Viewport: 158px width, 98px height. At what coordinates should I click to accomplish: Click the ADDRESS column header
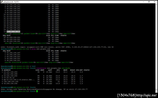coord(7,70)
